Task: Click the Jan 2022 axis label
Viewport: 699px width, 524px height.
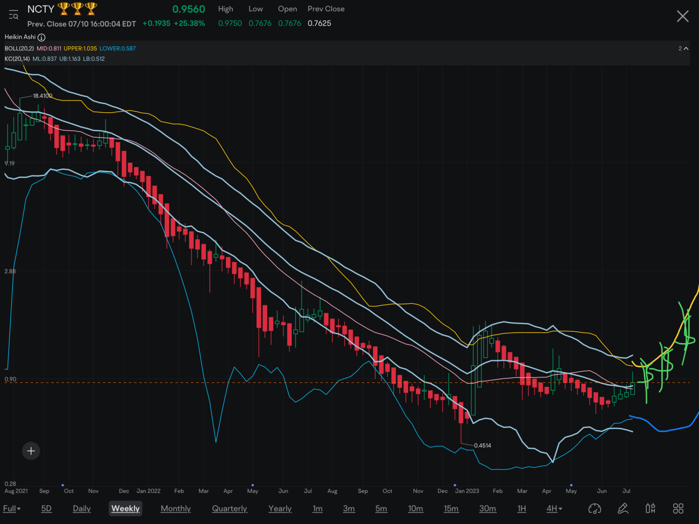Action: (149, 491)
